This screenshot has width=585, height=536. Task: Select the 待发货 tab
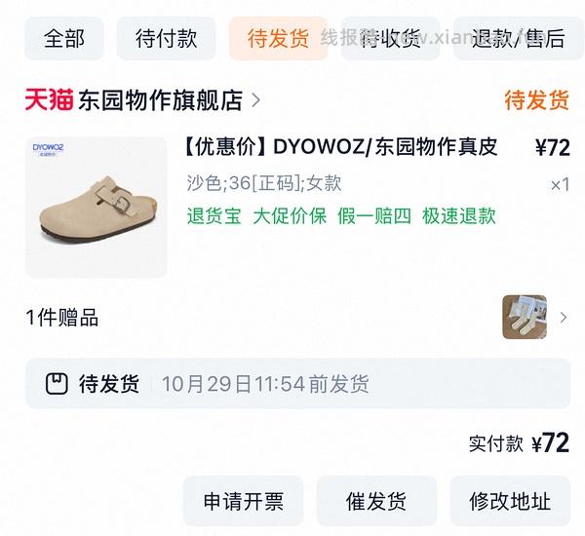278,38
